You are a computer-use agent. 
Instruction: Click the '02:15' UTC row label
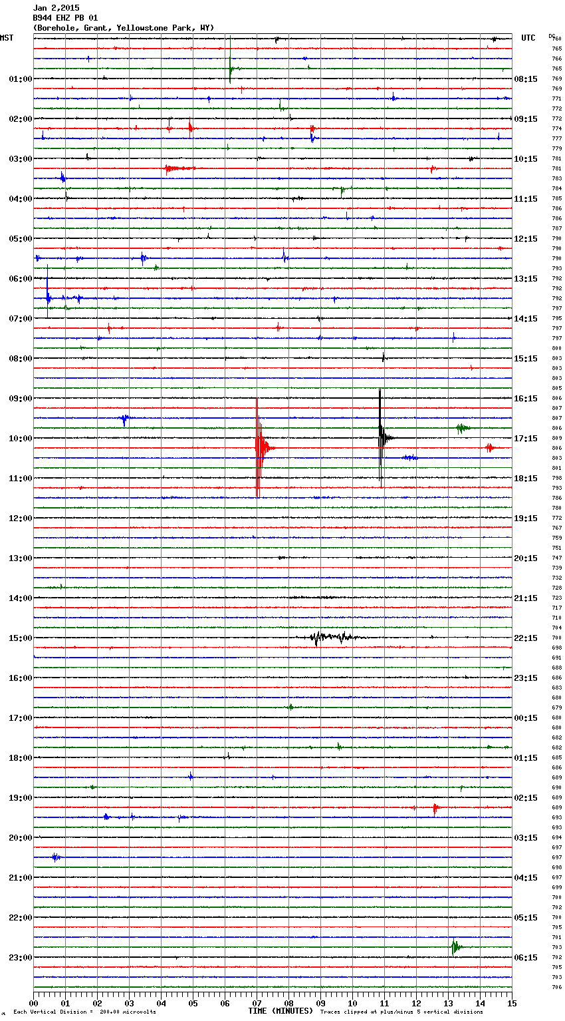click(526, 798)
